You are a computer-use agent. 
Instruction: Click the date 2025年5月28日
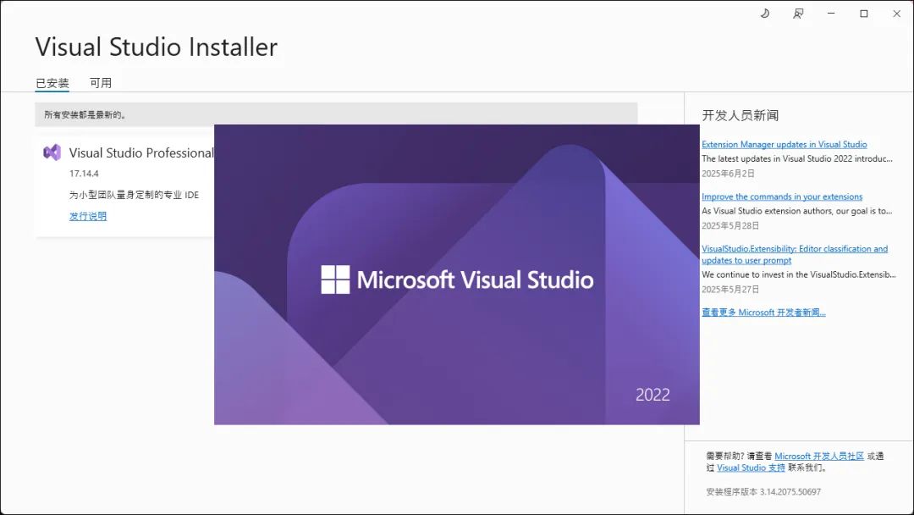click(x=730, y=225)
